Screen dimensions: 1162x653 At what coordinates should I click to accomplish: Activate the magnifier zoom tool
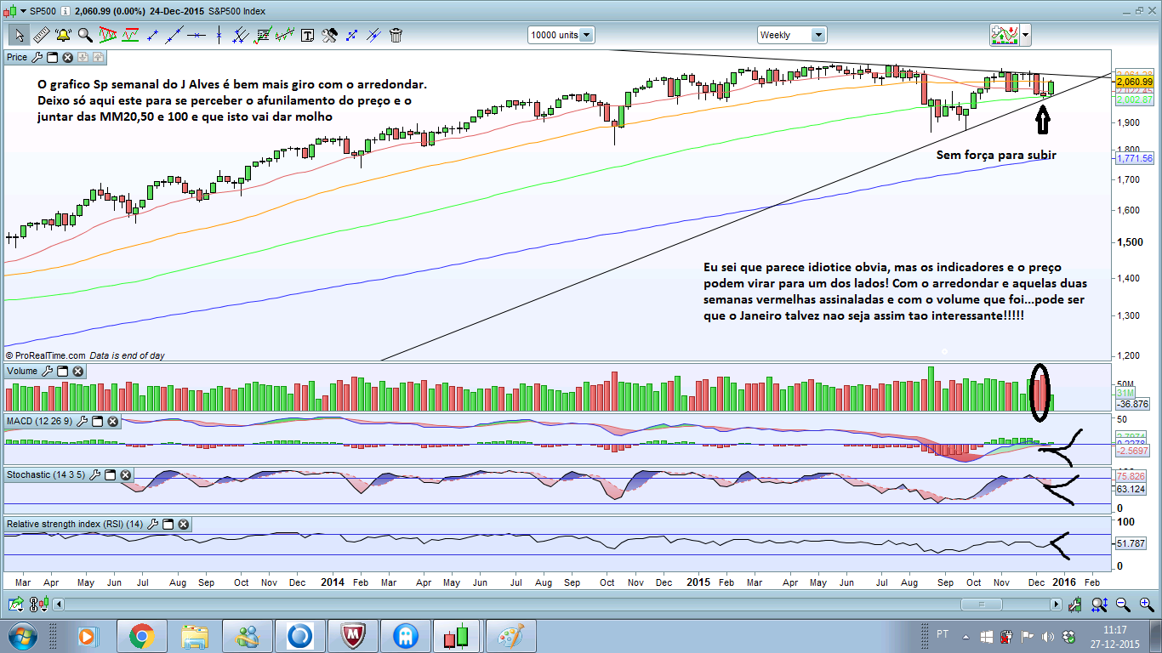pyautogui.click(x=85, y=35)
